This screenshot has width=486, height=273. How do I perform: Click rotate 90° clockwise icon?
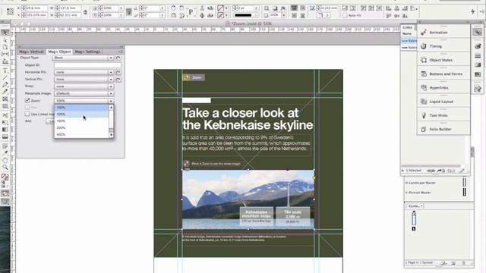[173, 8]
